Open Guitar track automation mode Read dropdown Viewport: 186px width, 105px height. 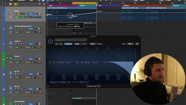19,17
